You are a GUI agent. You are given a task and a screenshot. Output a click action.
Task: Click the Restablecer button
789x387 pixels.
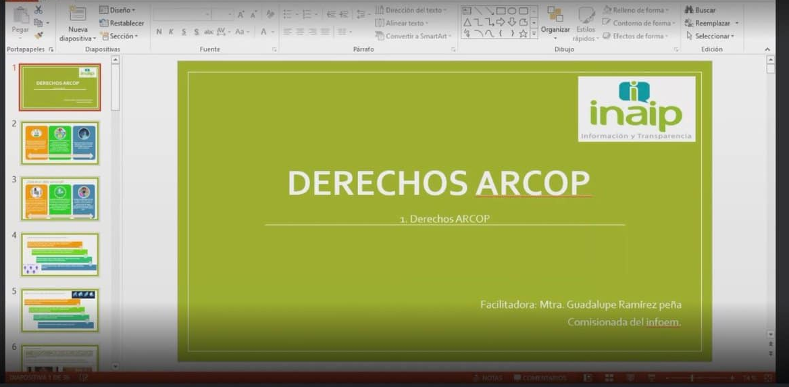pos(122,23)
